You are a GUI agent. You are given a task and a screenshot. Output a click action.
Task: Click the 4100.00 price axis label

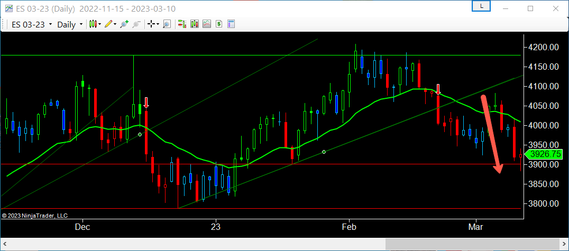coord(543,86)
